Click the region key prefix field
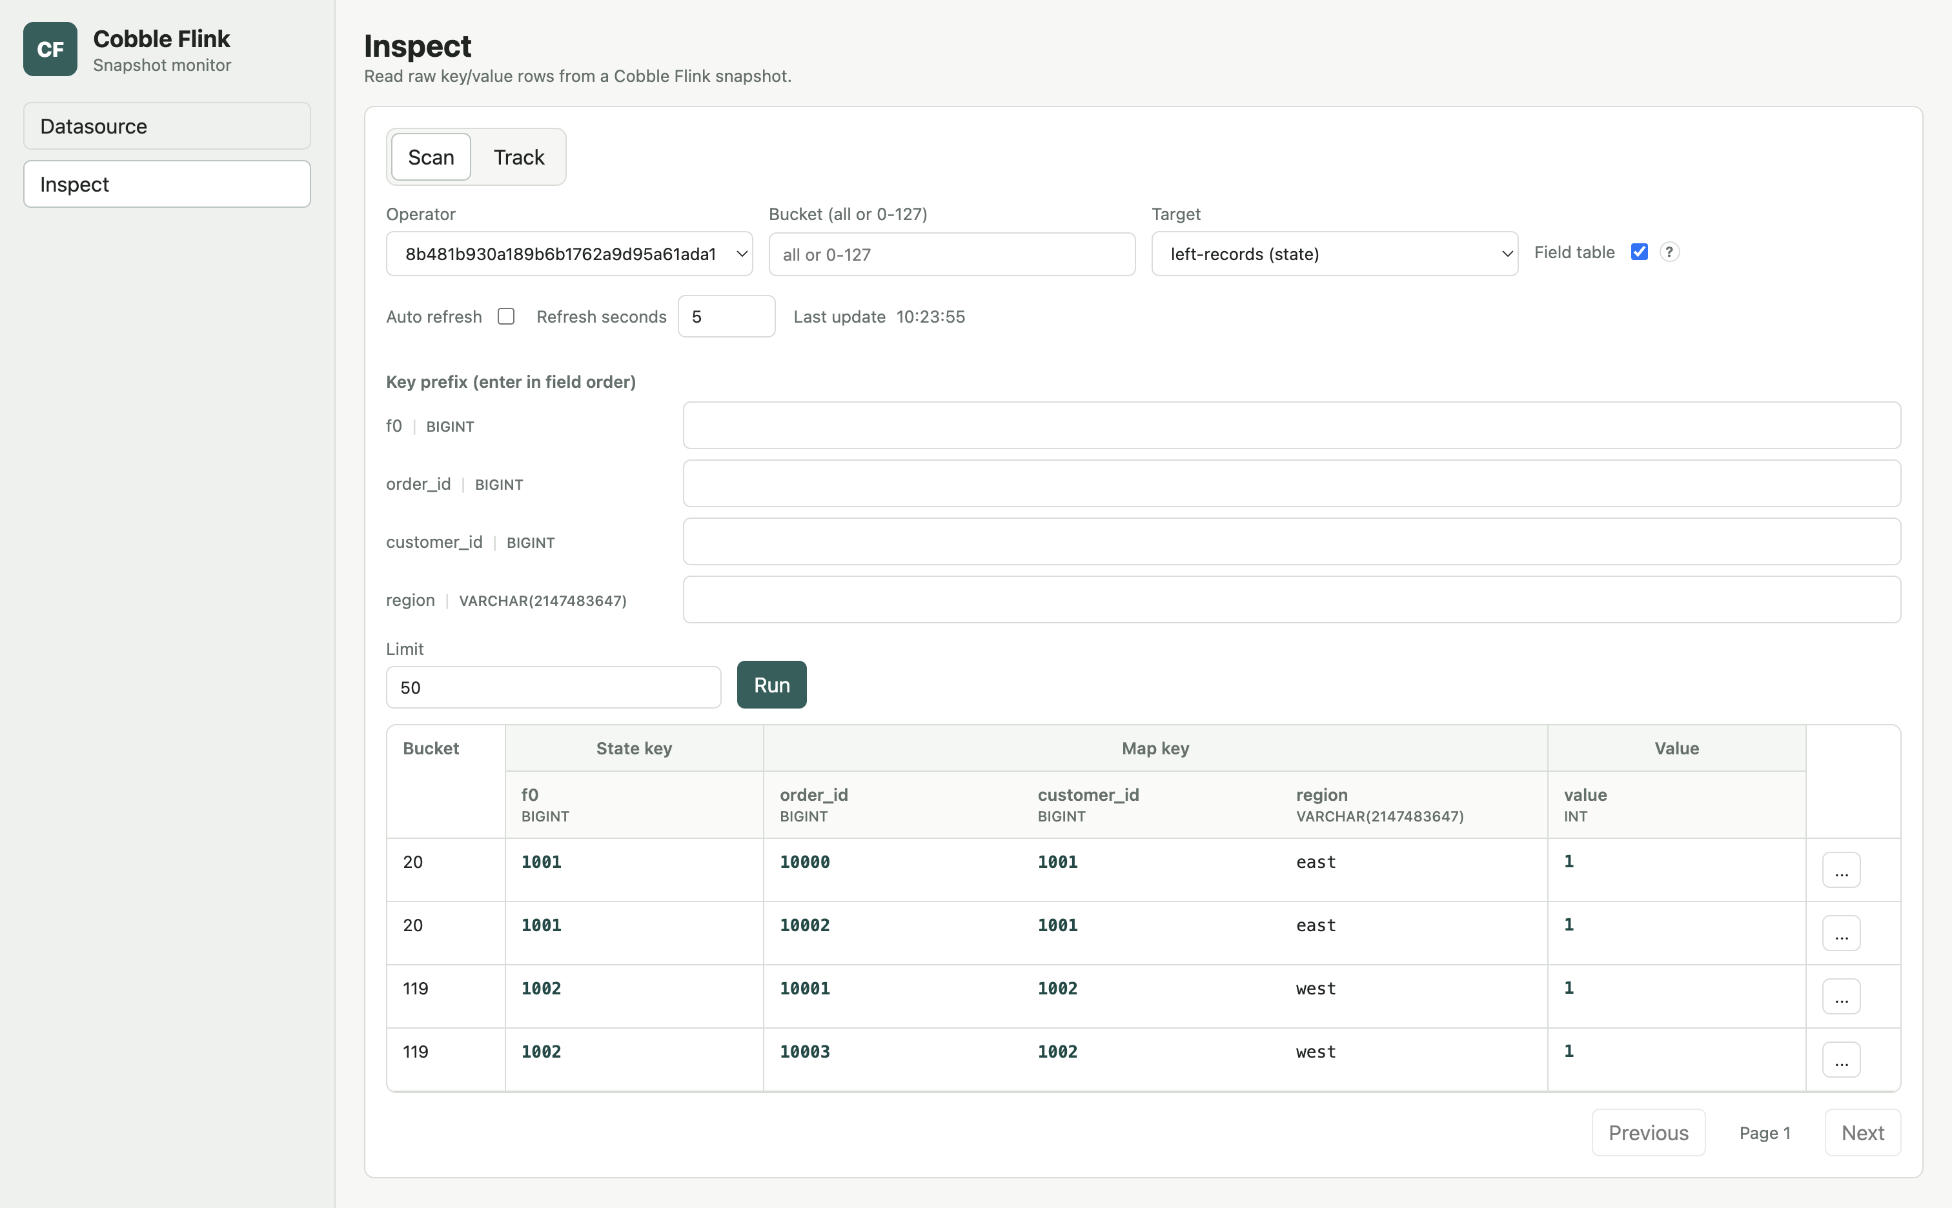1952x1208 pixels. click(x=1291, y=600)
